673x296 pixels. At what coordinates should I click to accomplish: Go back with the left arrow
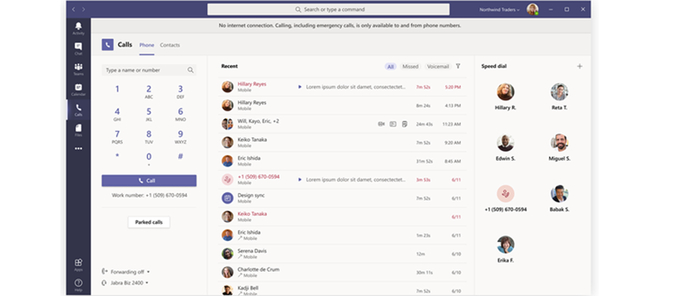pyautogui.click(x=73, y=9)
